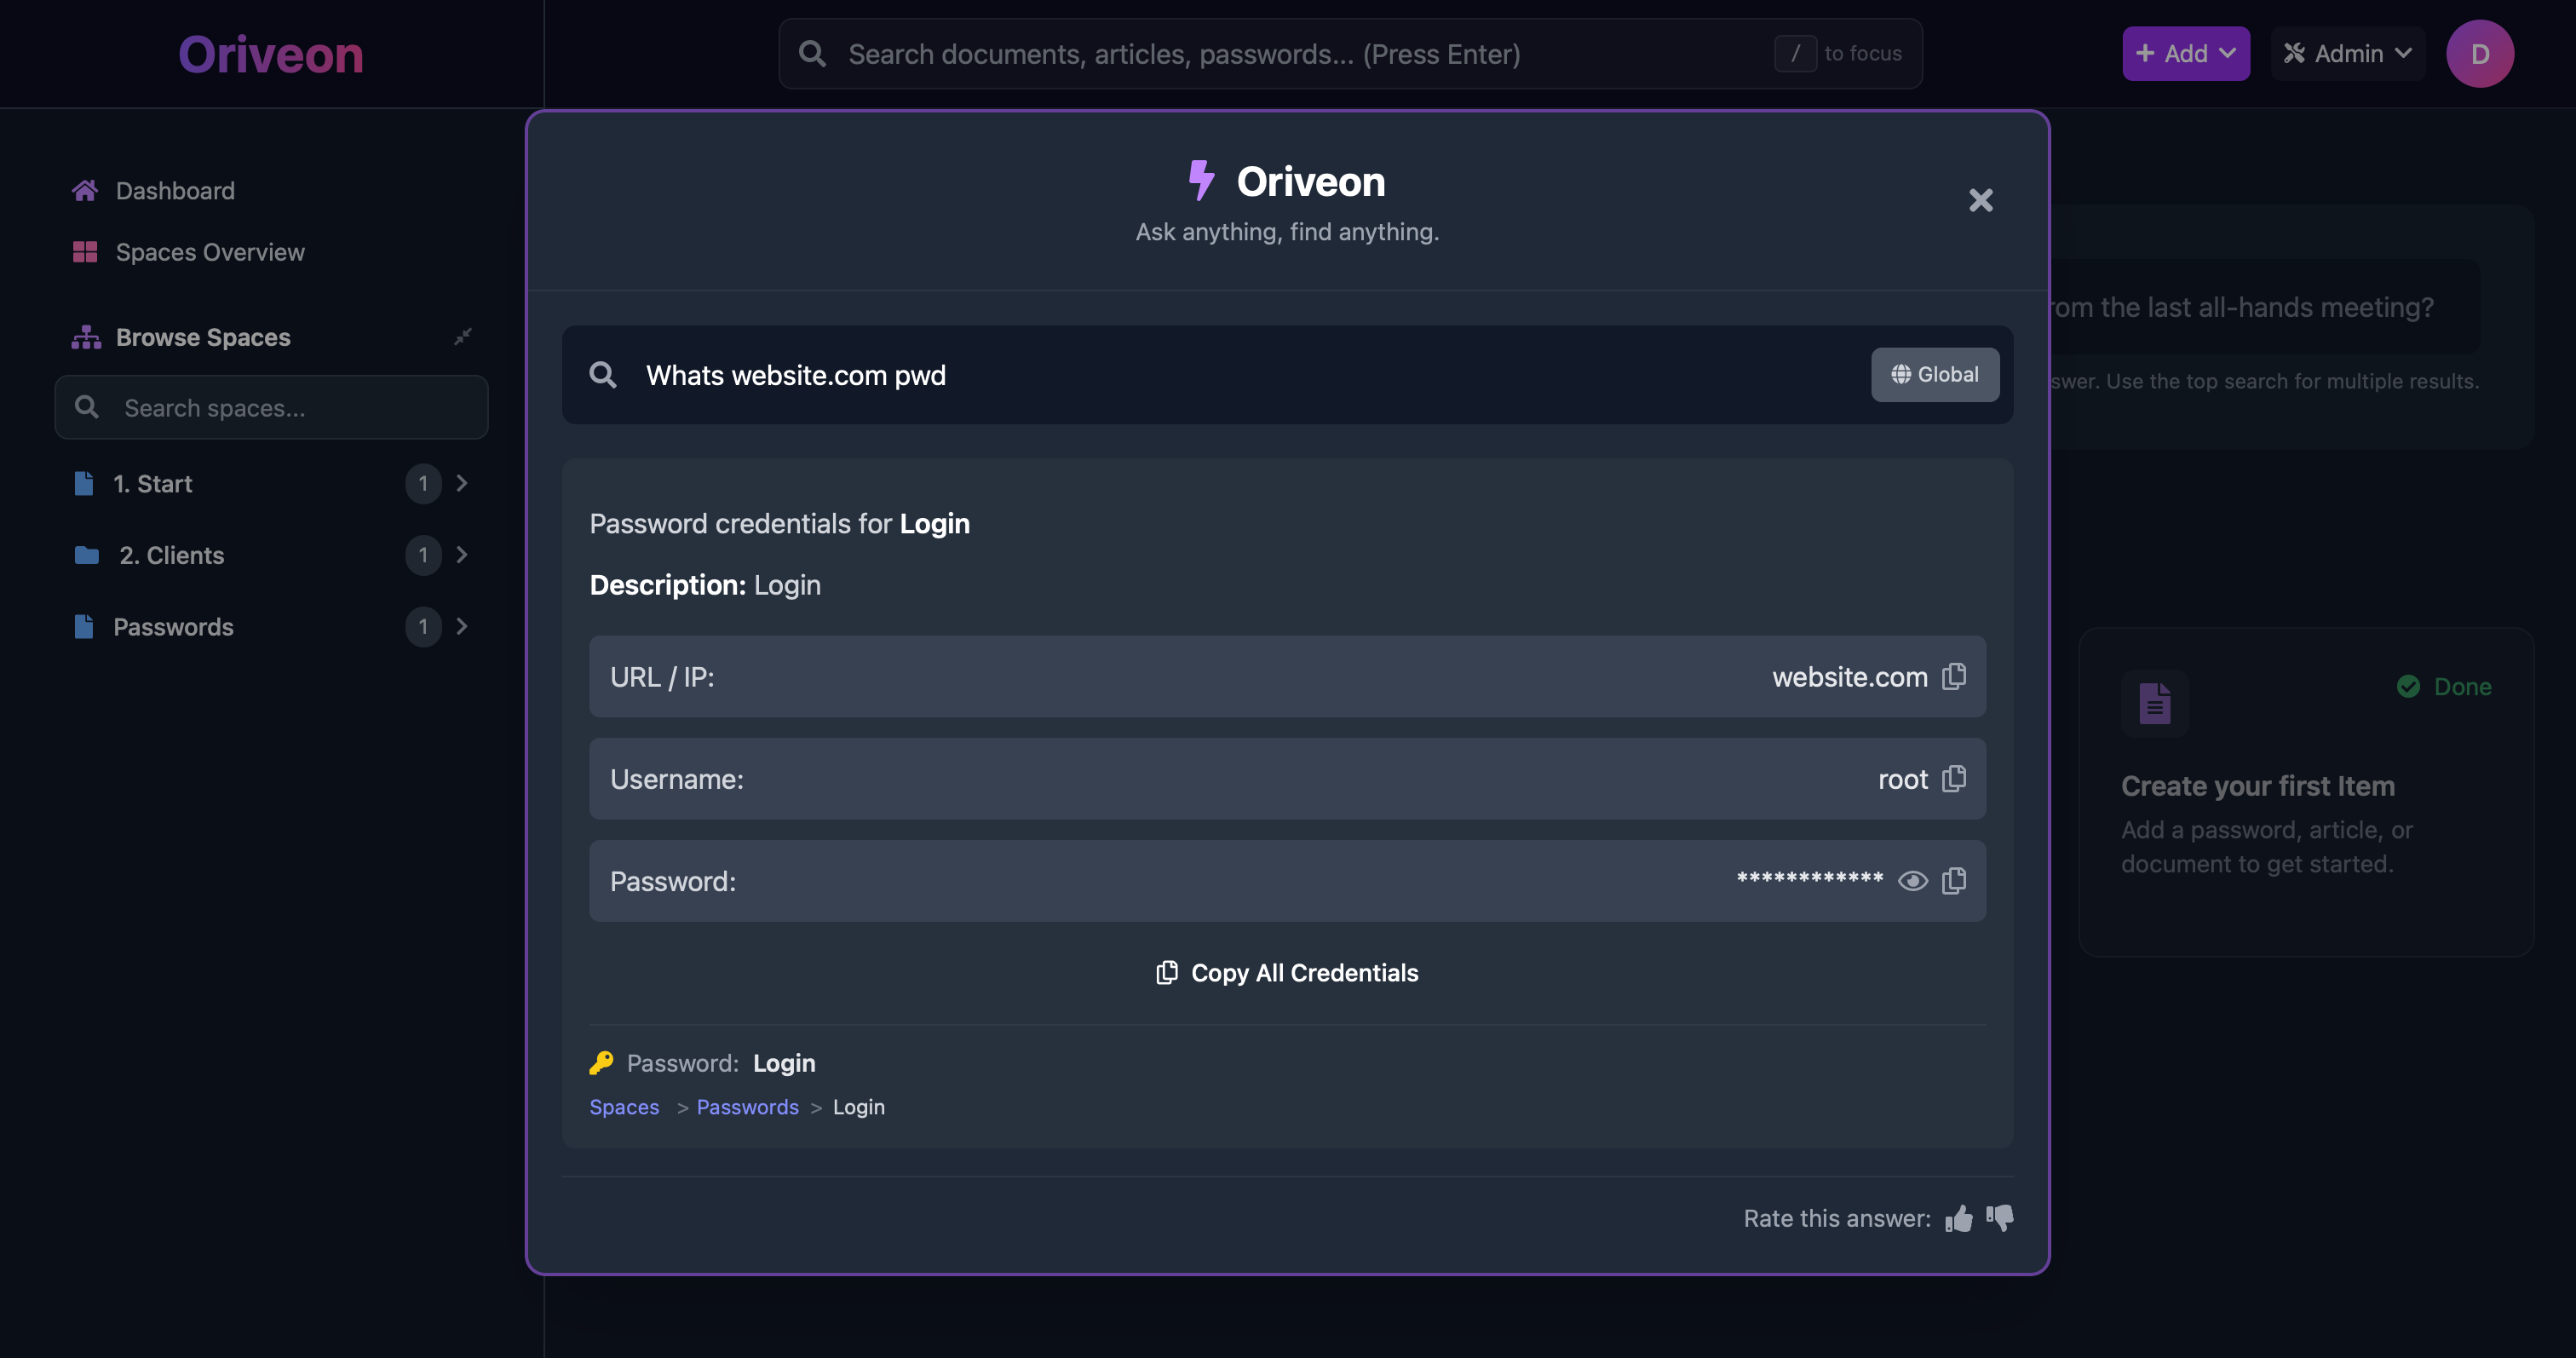The image size is (2576, 1358).
Task: Click the yellow key icon beside Login
Action: [601, 1063]
